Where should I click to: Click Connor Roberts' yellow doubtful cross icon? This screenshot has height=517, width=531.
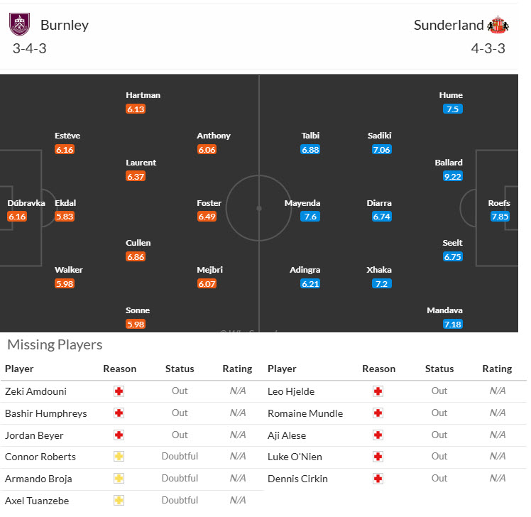coord(119,457)
